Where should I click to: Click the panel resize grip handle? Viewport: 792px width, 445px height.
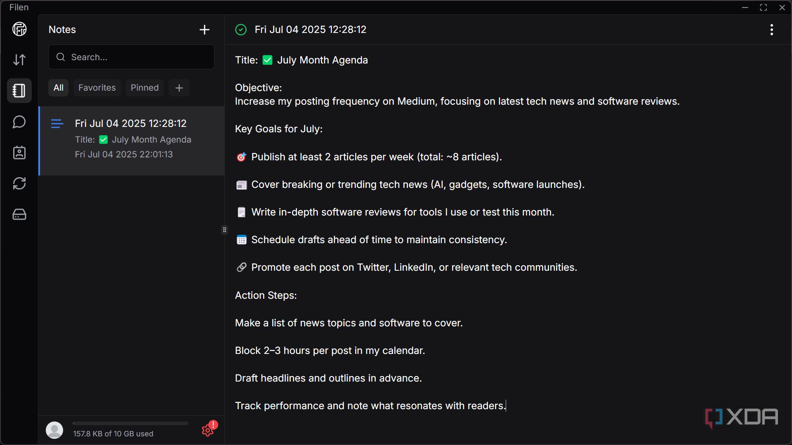click(x=224, y=230)
